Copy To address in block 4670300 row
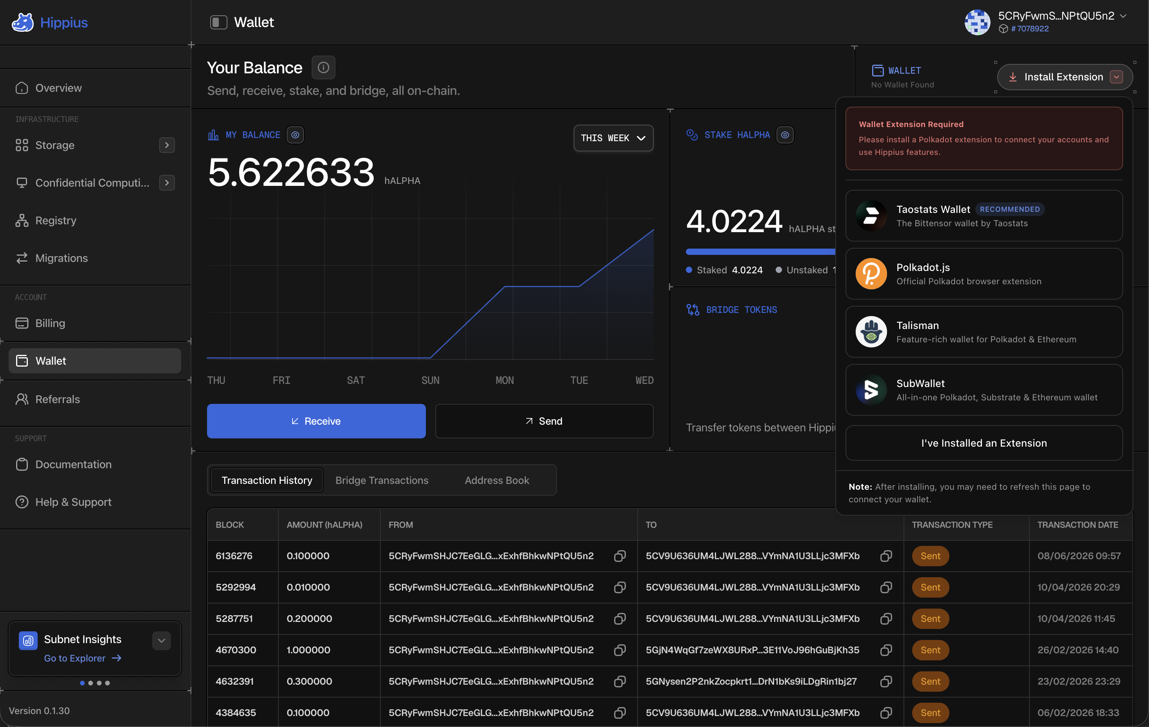Viewport: 1149px width, 727px height. coord(885,650)
